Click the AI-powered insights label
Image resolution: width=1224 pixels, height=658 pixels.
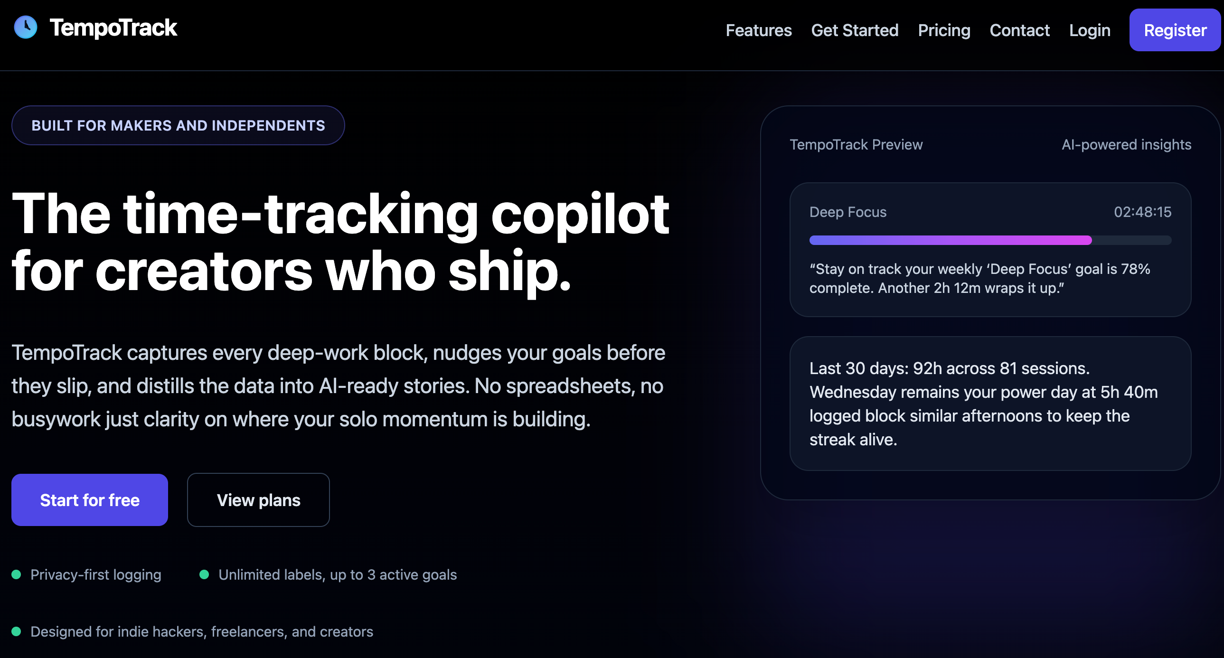click(1126, 144)
